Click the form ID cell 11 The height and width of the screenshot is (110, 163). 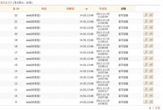(16, 90)
